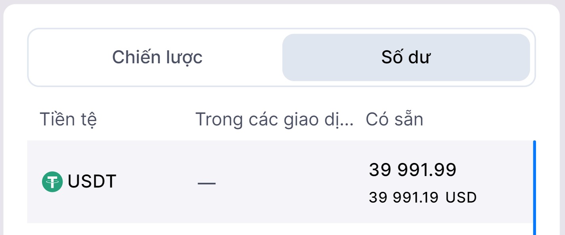Click the white T symbol inside the Tether icon
565x235 pixels.
point(52,182)
